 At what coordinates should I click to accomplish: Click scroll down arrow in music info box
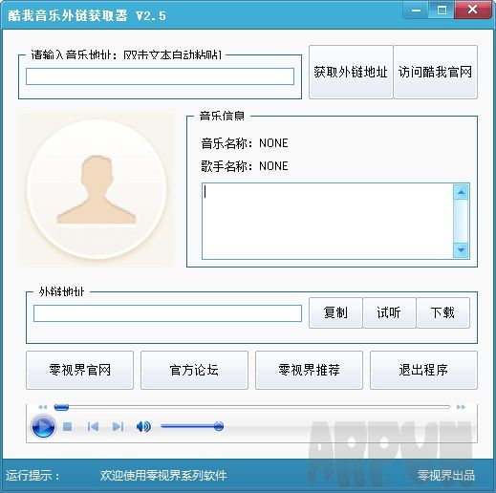[x=461, y=250]
